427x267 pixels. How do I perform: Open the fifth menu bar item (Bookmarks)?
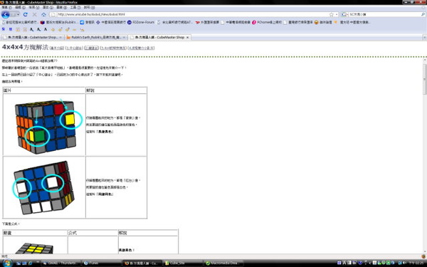point(61,7)
